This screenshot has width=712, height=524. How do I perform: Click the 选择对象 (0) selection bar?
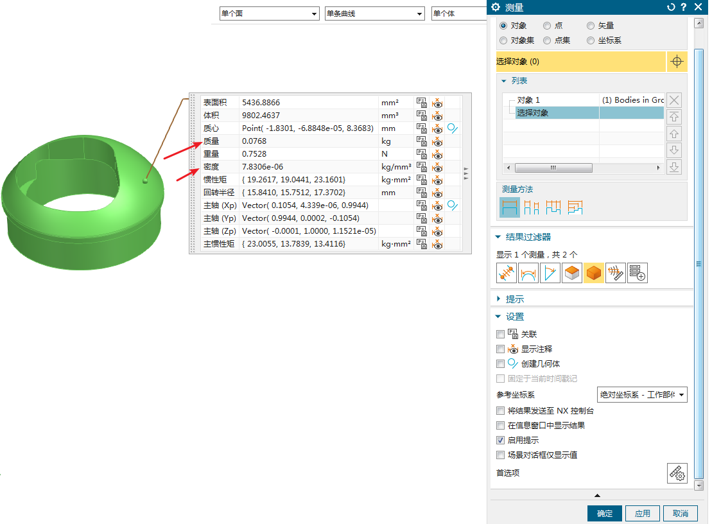click(x=581, y=61)
